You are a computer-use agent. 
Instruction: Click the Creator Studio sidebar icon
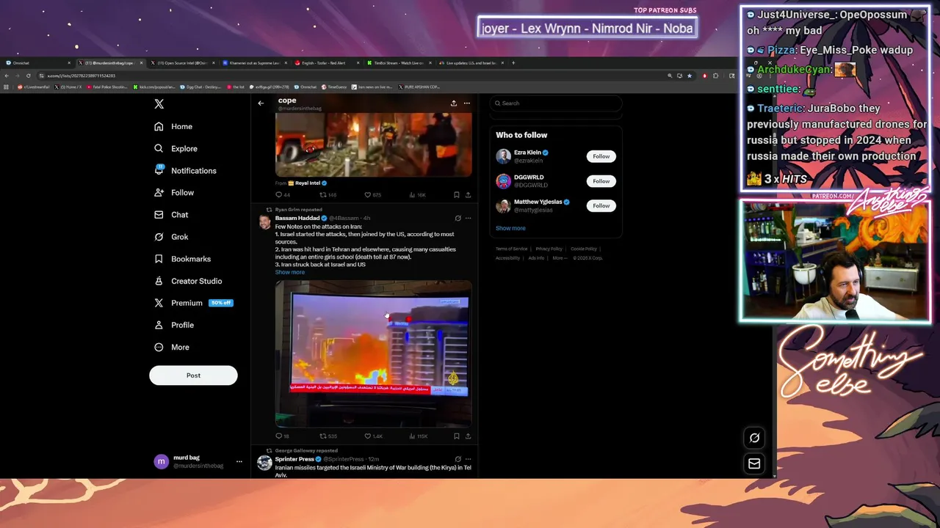(159, 281)
